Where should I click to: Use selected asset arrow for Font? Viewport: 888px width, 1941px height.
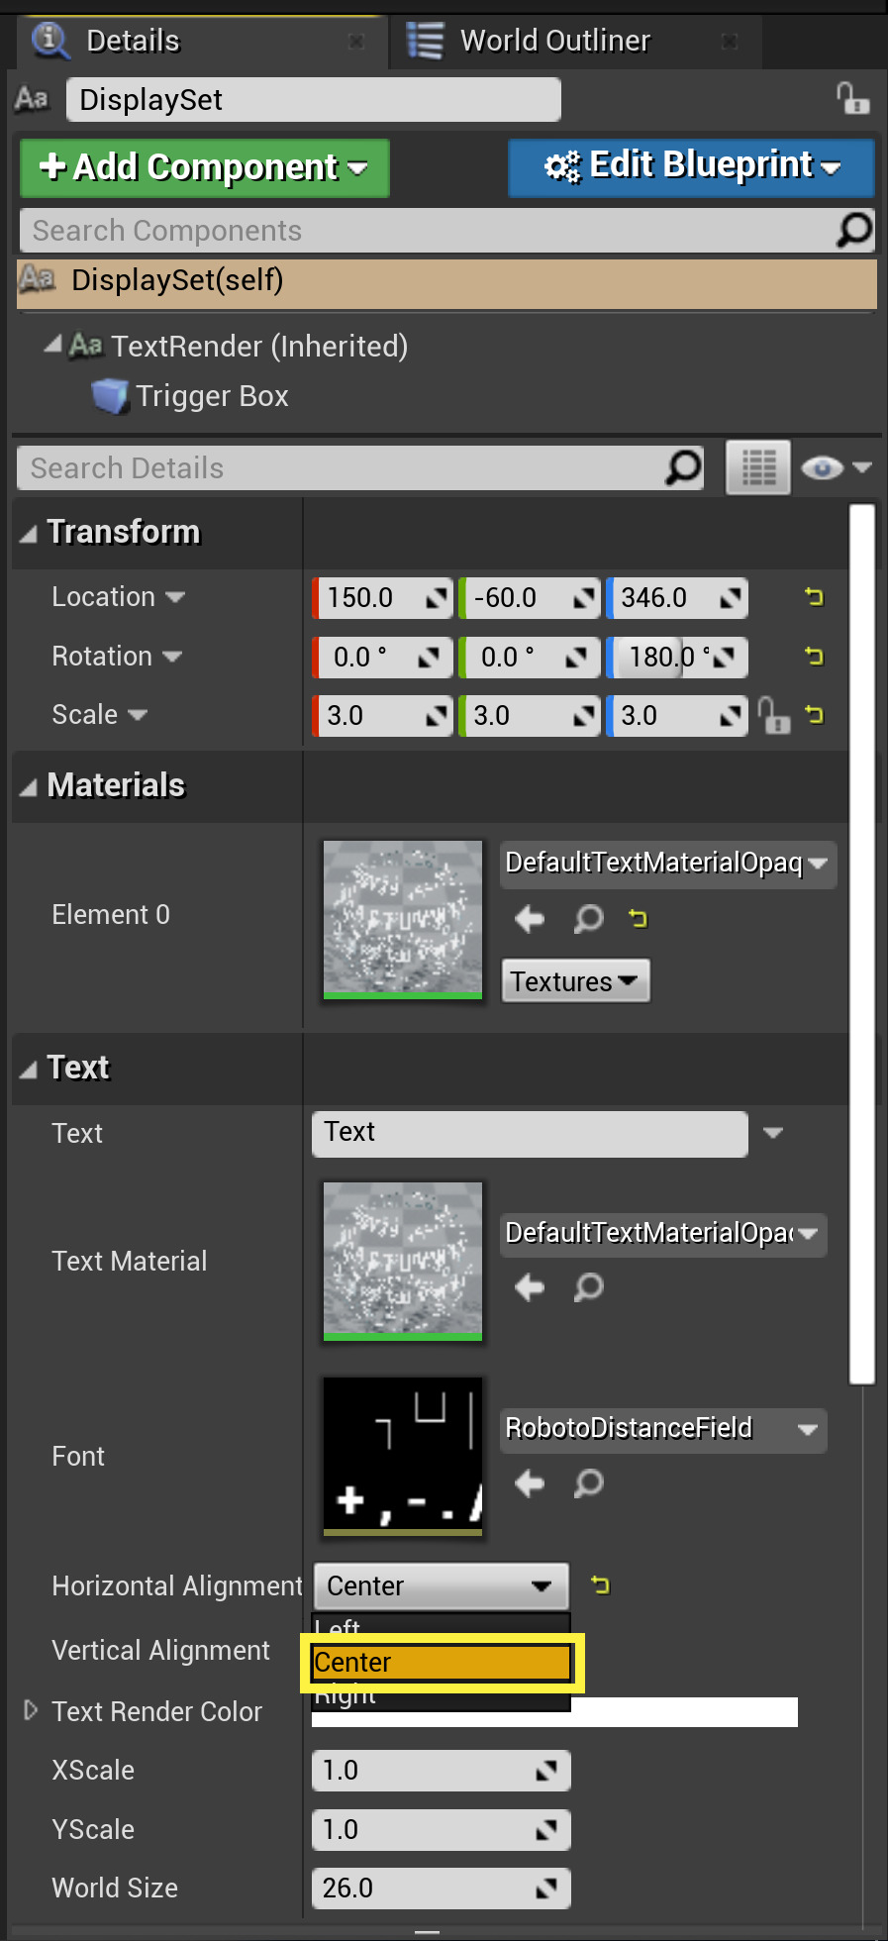tap(530, 1483)
